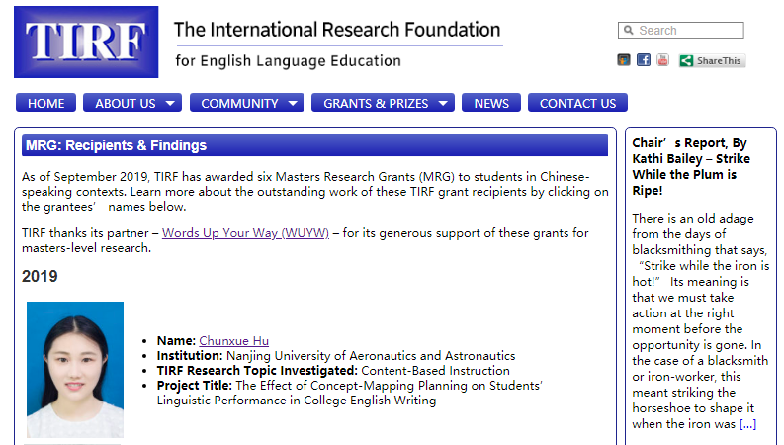Click the green ShareThis share icon
Screen dimensions: 784x445
[686, 61]
